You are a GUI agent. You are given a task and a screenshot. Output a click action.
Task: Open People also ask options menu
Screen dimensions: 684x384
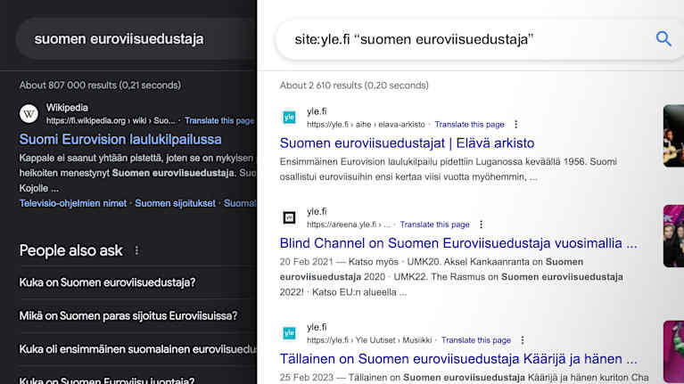click(x=137, y=250)
